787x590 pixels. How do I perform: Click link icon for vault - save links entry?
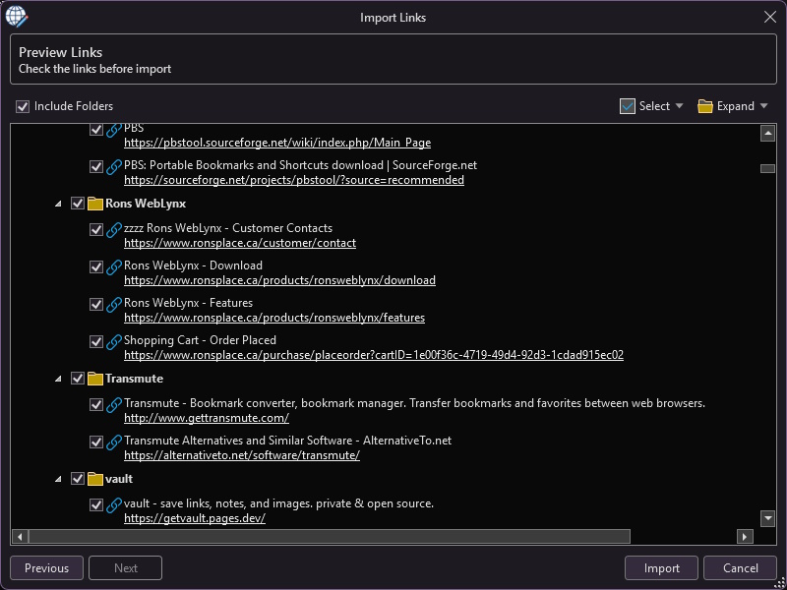coord(114,504)
